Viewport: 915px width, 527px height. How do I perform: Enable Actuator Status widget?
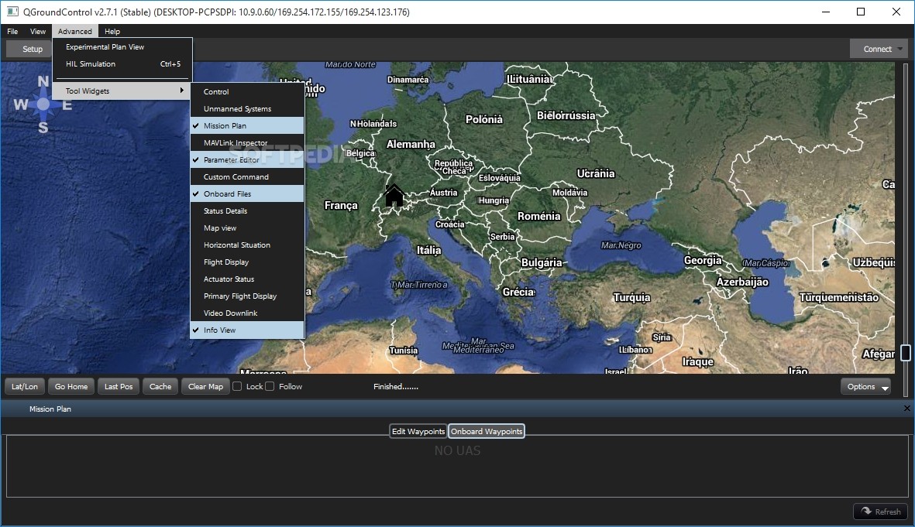click(x=247, y=279)
